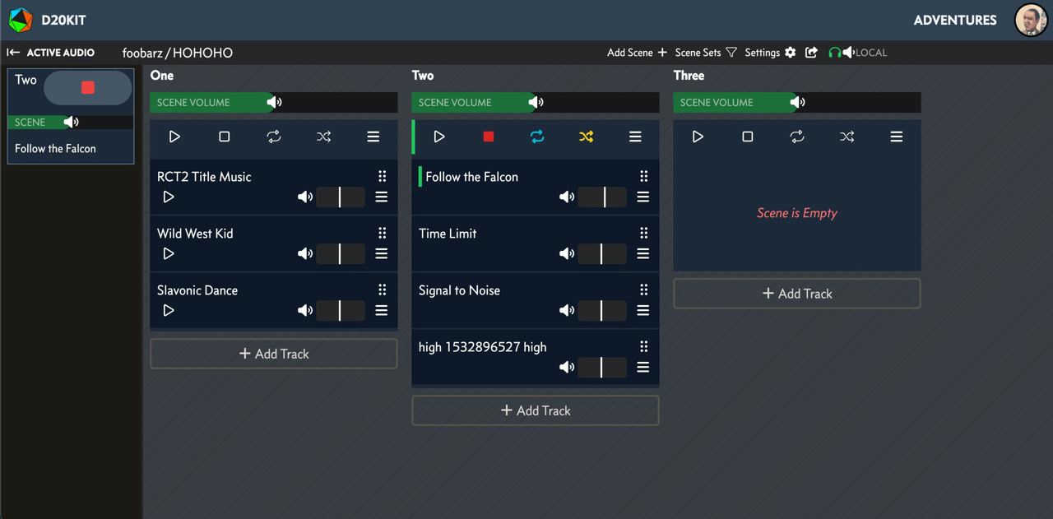
Task: Click the share icon next to Settings
Action: 811,53
